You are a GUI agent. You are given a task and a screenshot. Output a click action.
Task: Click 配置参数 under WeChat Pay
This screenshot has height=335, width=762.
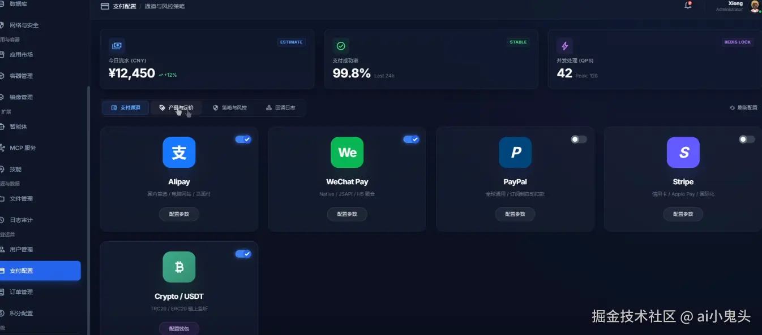(x=347, y=214)
